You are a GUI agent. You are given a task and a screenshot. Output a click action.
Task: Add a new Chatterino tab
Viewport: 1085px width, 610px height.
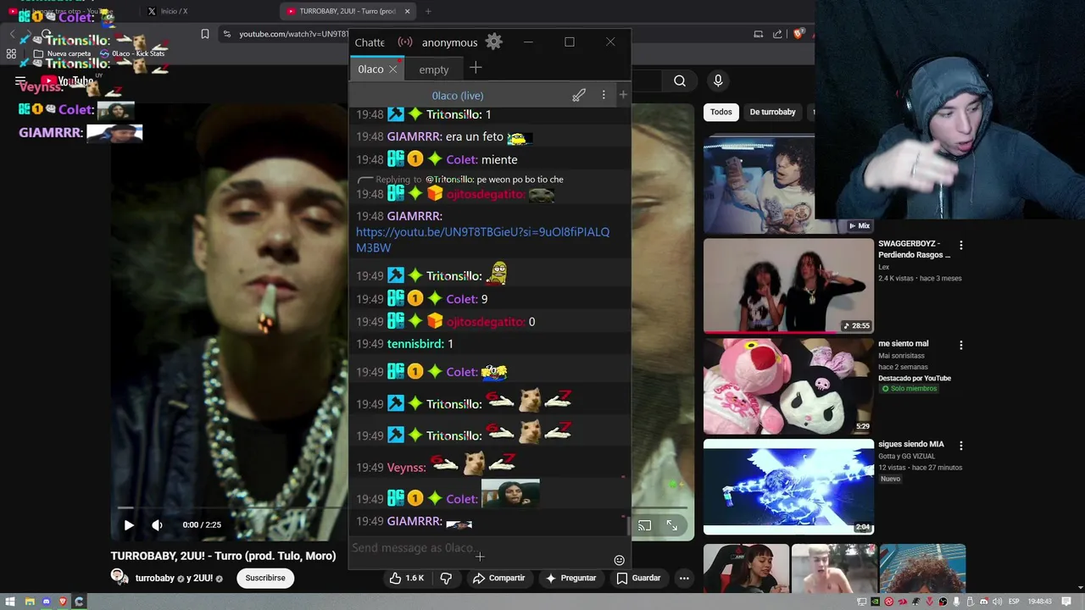tap(476, 68)
